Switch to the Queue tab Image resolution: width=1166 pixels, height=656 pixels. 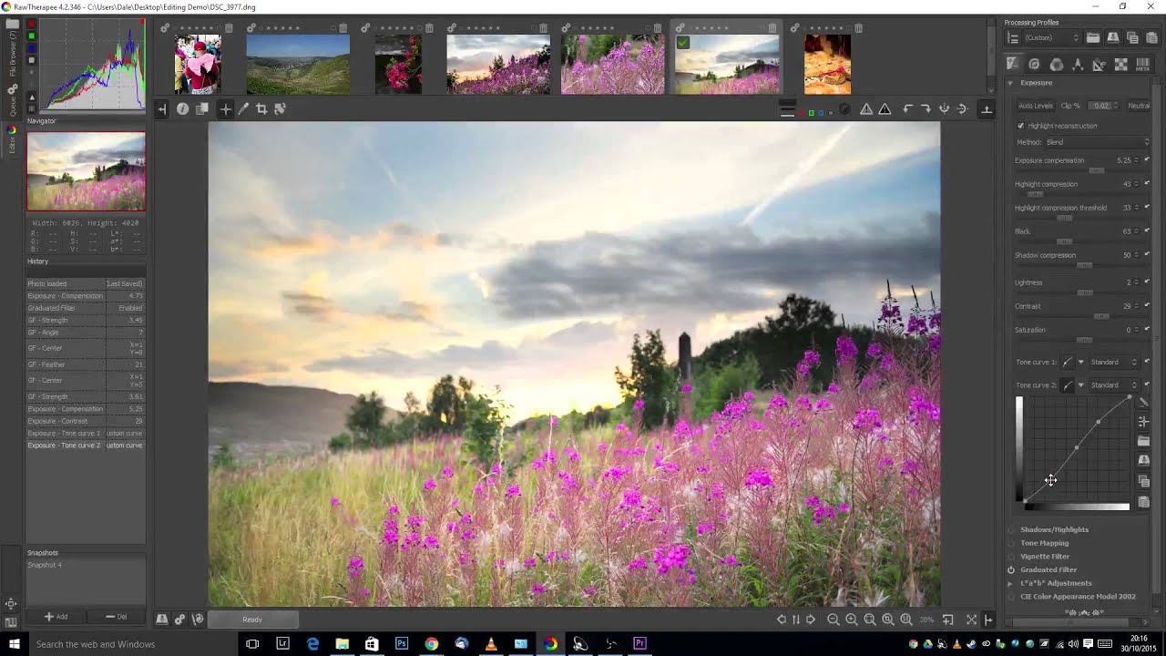(x=13, y=102)
